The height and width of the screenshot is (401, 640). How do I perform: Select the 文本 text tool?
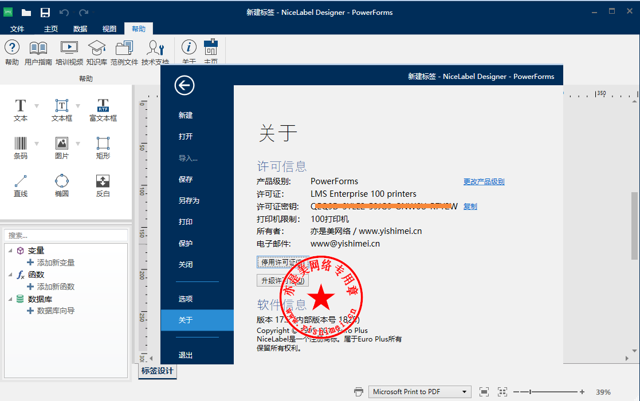tap(21, 110)
